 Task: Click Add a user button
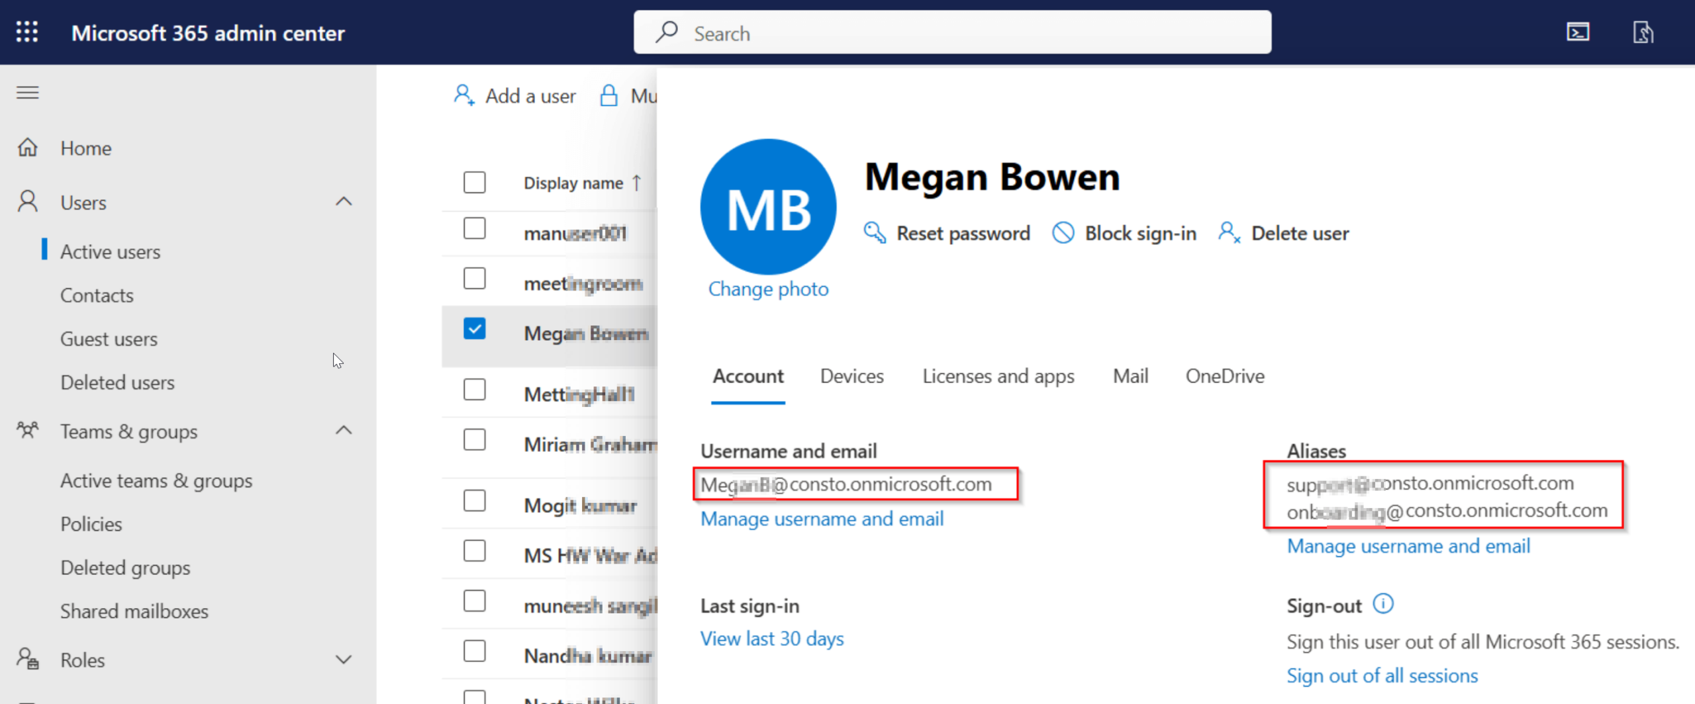pyautogui.click(x=514, y=95)
